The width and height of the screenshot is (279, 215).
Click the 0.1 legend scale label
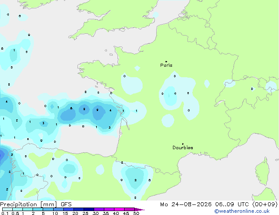(x=5, y=213)
